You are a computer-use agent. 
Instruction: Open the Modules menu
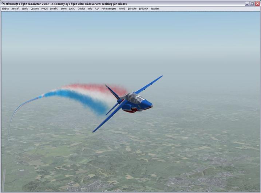tap(155, 9)
